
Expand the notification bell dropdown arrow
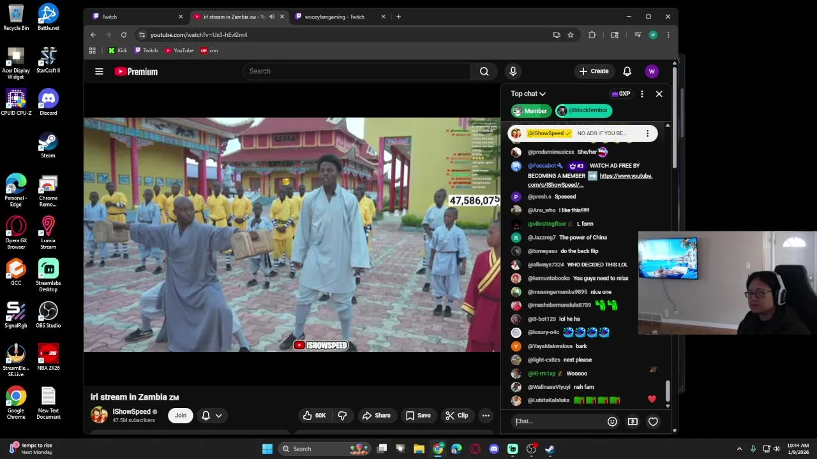pos(219,416)
